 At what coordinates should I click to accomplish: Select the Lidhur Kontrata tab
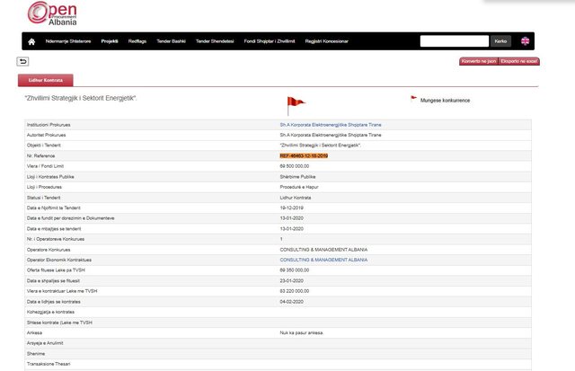[x=46, y=80]
